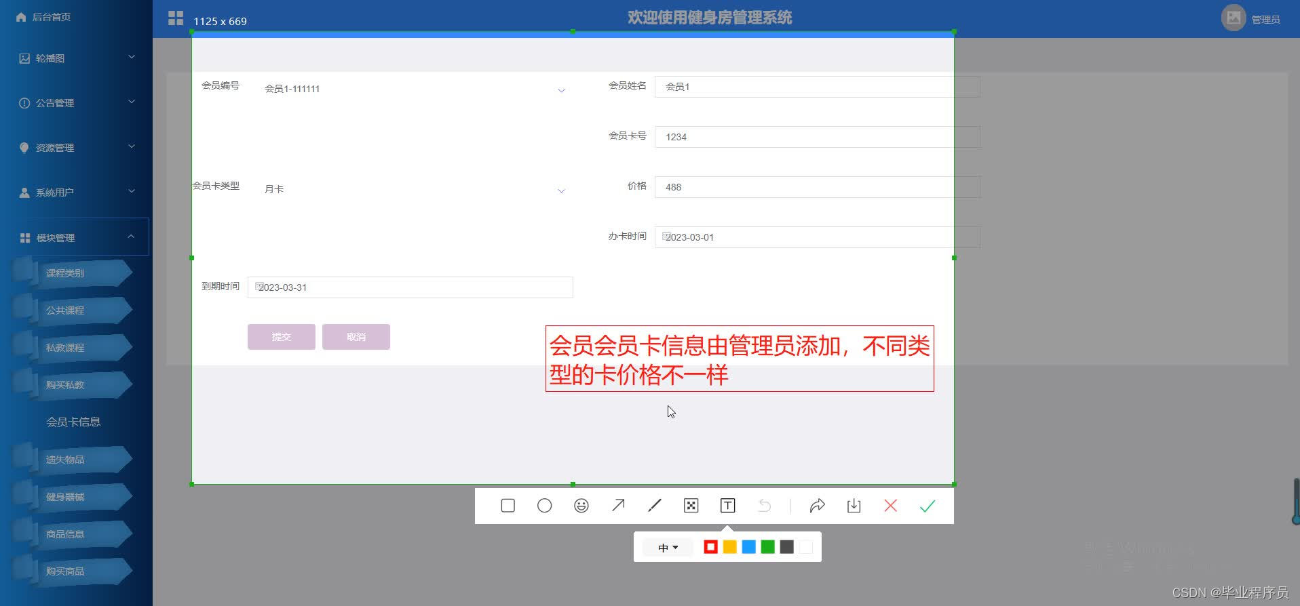Collapse the 模块管理 menu
The width and height of the screenshot is (1300, 606).
tap(76, 237)
